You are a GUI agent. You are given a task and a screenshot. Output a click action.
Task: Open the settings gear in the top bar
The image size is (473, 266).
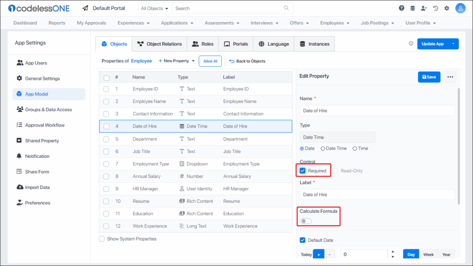coord(446,8)
